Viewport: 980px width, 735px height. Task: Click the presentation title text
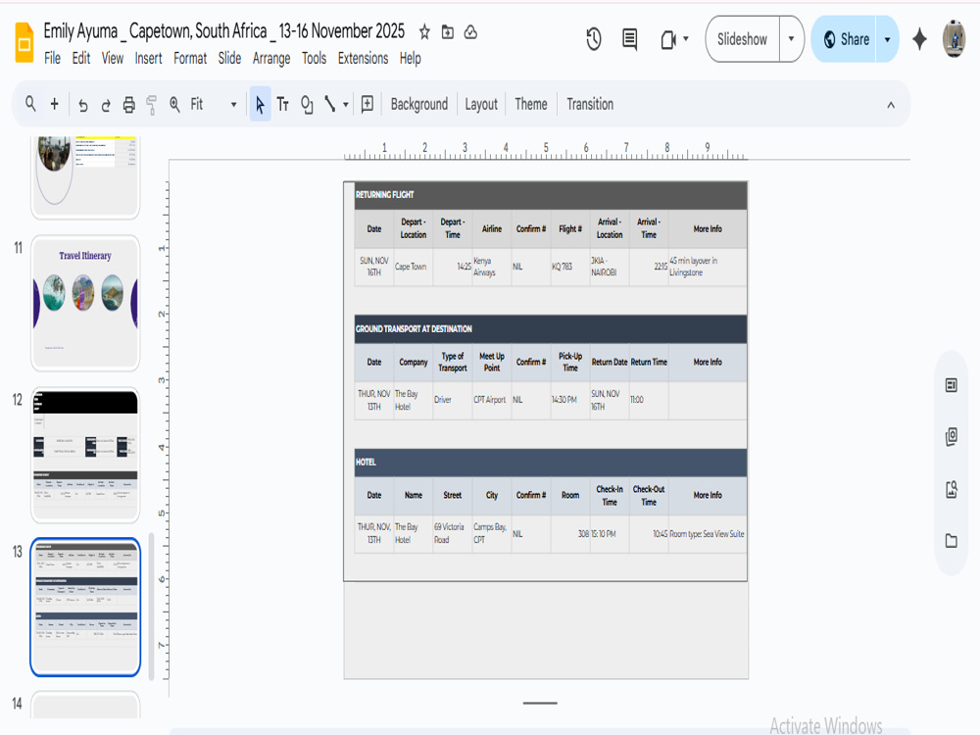223,31
